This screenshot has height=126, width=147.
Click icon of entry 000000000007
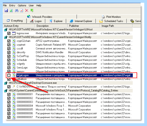pos(14,117)
